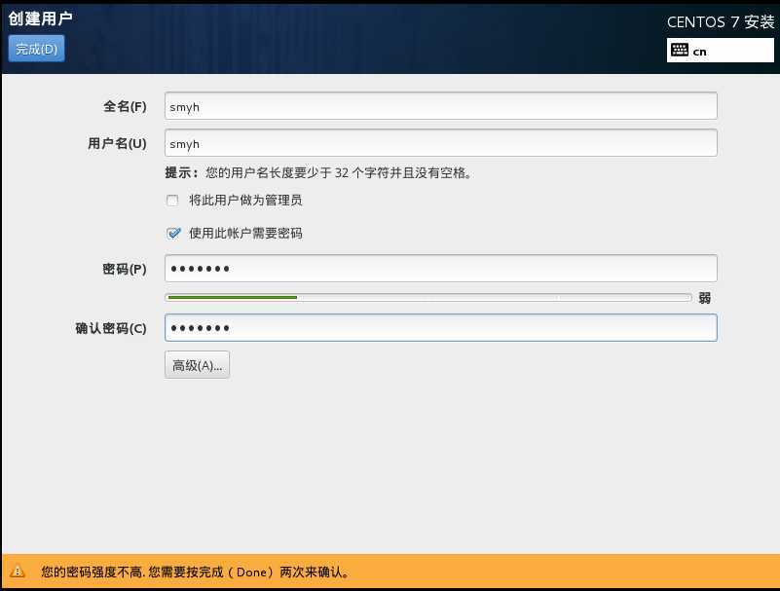Click the CENTOS 7 安装 heading
The height and width of the screenshot is (591, 780).
click(x=721, y=21)
